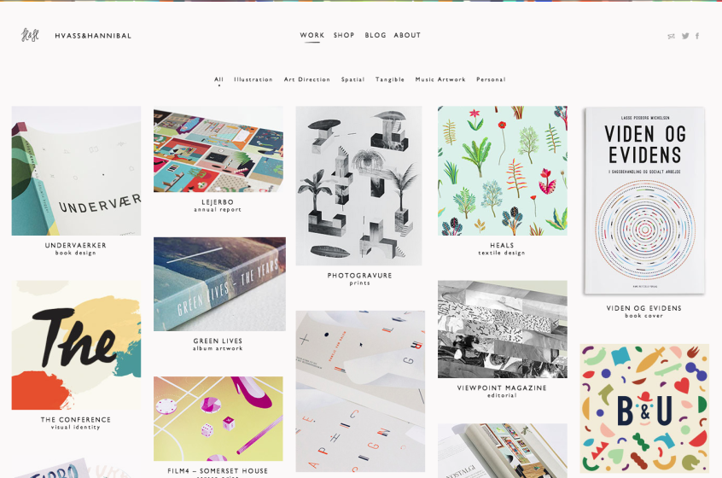Filter projects by Art Direction

(x=307, y=79)
